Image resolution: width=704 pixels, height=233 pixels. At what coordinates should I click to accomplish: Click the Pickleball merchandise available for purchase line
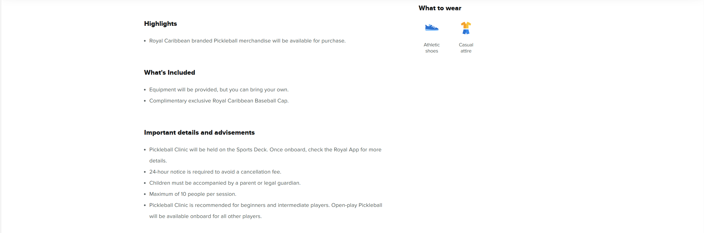click(x=247, y=41)
